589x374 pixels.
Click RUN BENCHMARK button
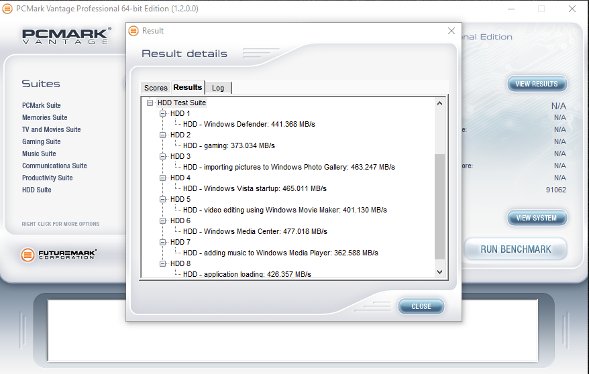(516, 249)
